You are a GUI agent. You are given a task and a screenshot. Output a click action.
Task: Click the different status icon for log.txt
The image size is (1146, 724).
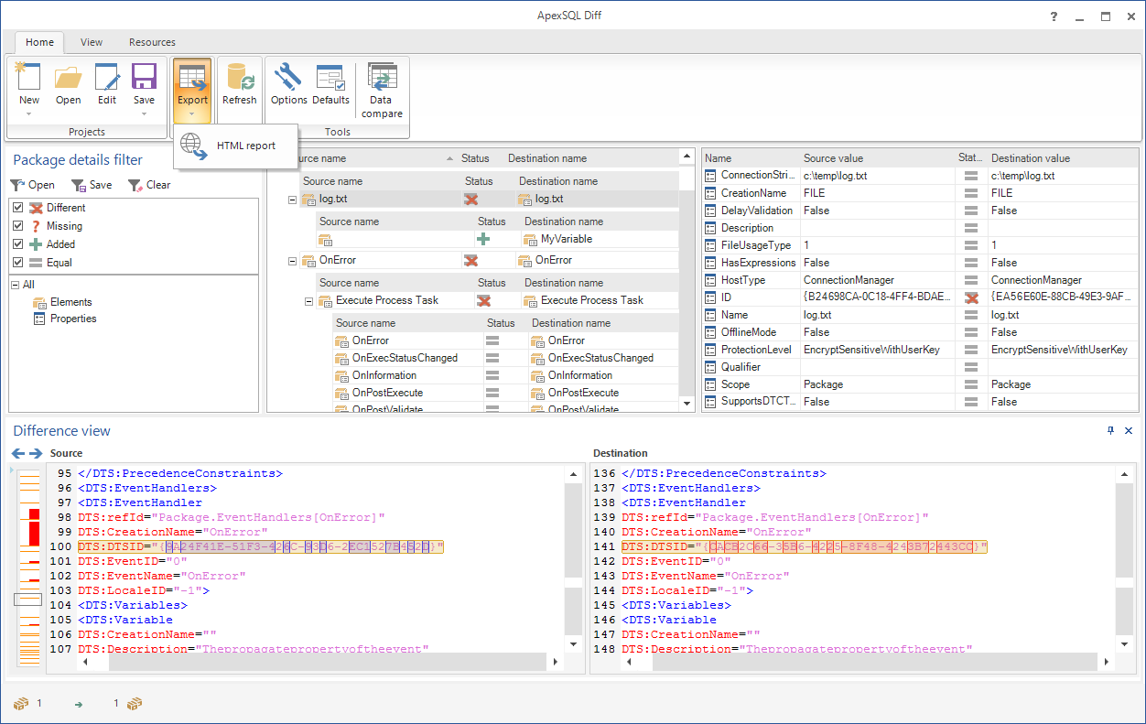click(471, 199)
